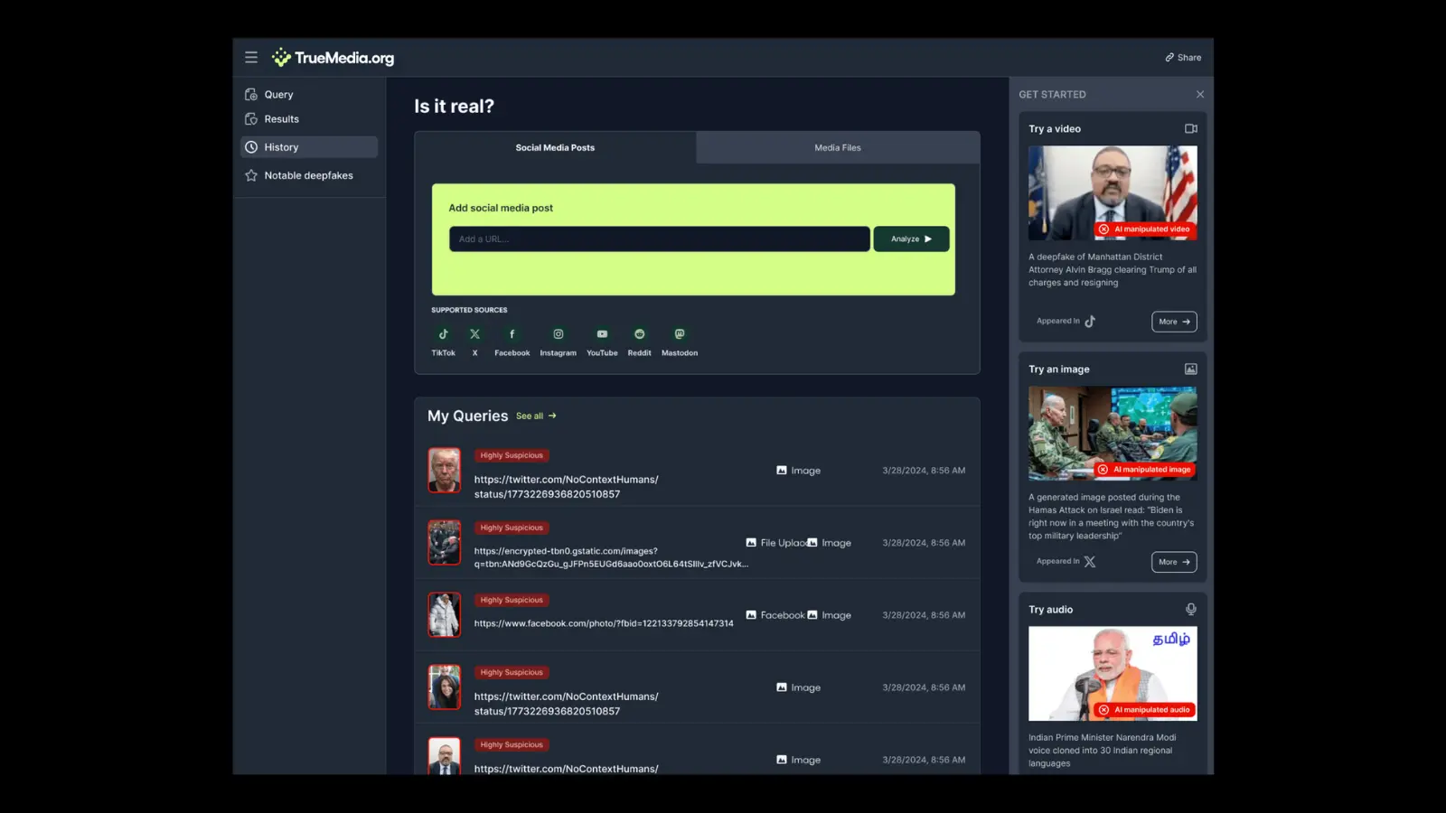Click More on the Try a video card
The width and height of the screenshot is (1446, 813).
pos(1173,322)
